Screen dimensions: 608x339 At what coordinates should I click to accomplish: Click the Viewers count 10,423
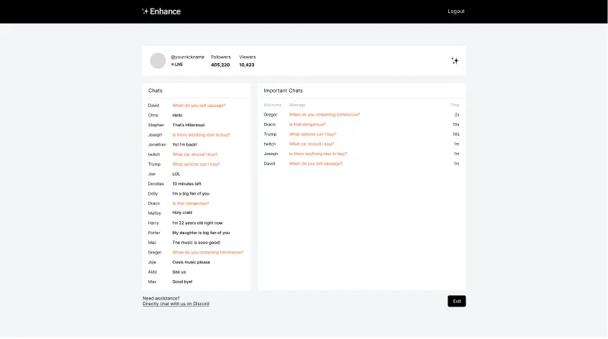pos(247,65)
